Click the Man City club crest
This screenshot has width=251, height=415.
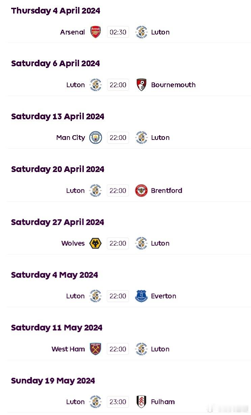(x=96, y=138)
